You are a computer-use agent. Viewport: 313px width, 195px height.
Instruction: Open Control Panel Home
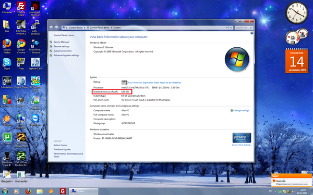tap(64, 35)
